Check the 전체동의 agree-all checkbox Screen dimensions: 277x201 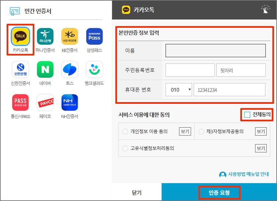tap(247, 115)
